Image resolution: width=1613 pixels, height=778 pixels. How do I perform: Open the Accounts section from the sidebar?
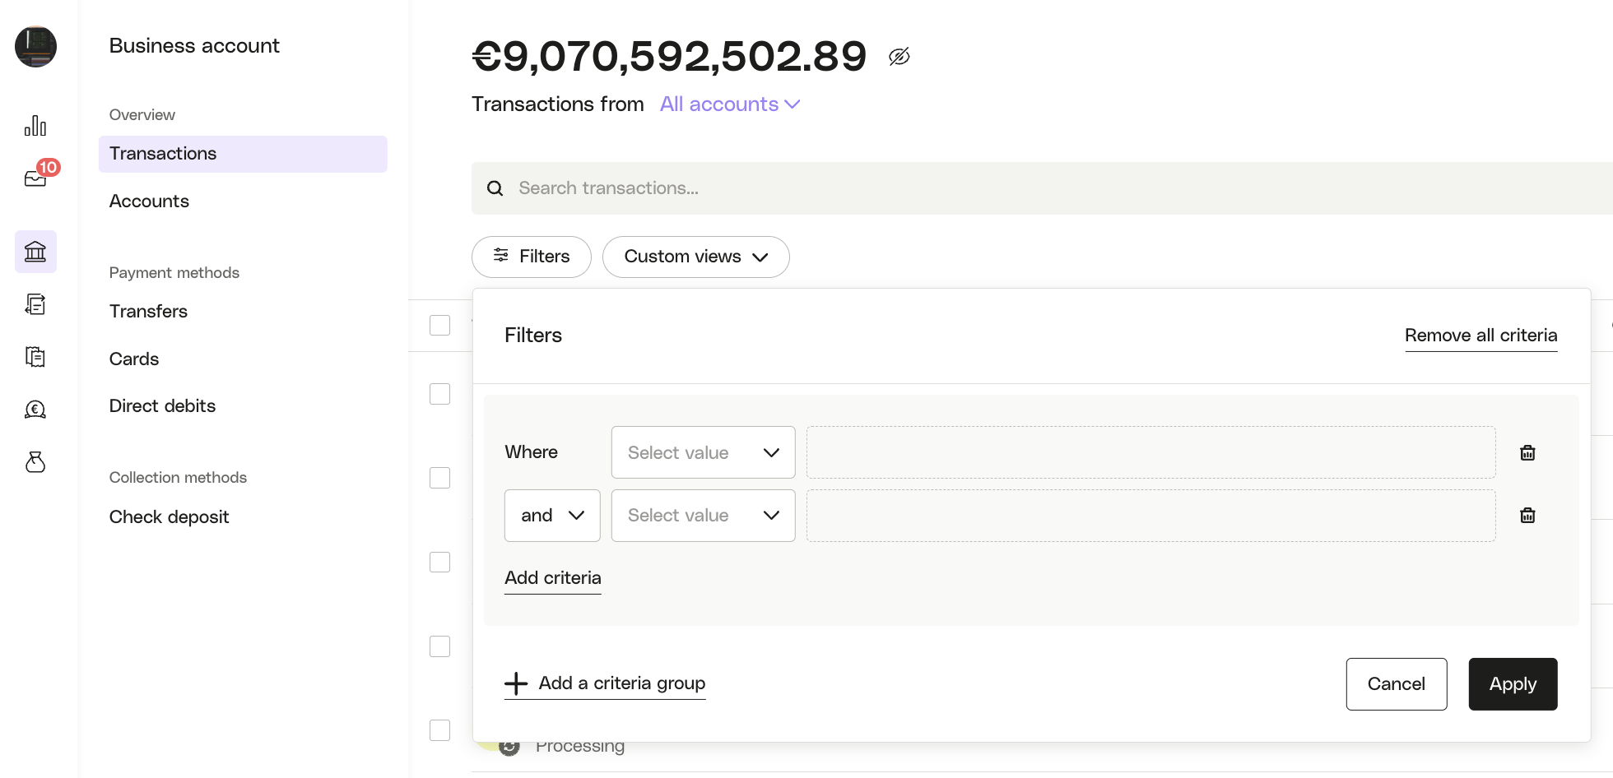pos(149,201)
